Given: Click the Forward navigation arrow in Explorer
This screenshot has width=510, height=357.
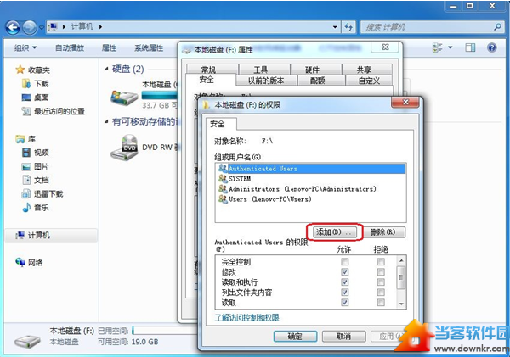Looking at the screenshot, I should 30,27.
